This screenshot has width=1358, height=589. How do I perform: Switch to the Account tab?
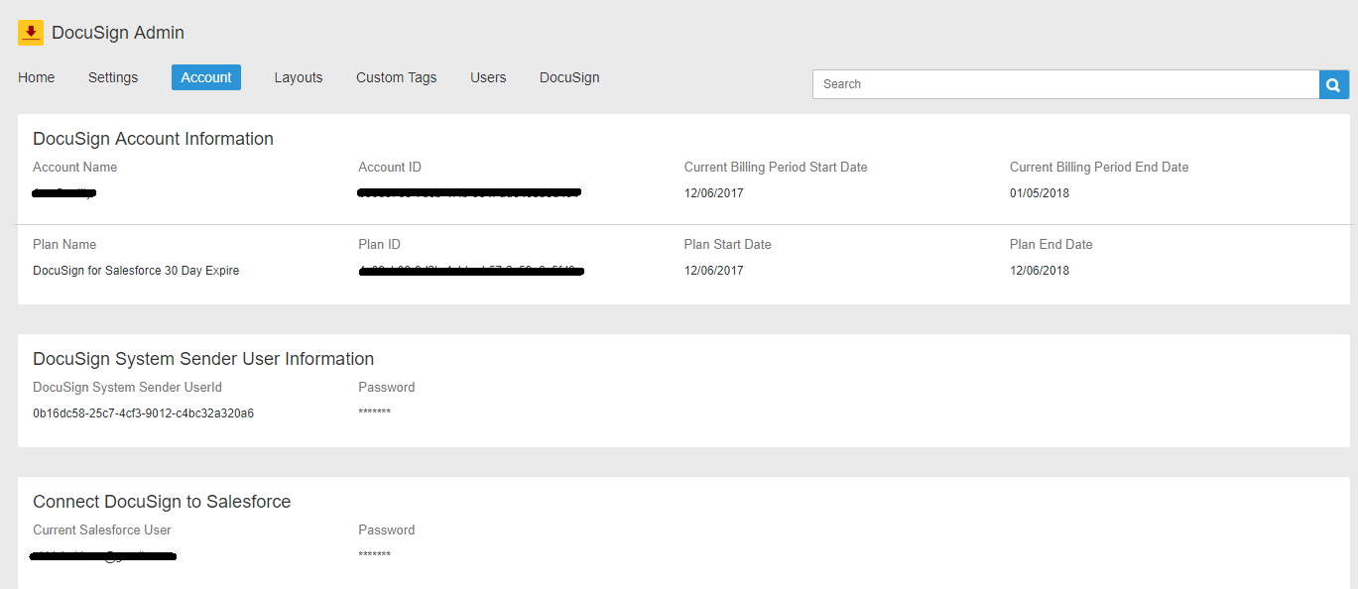(205, 77)
